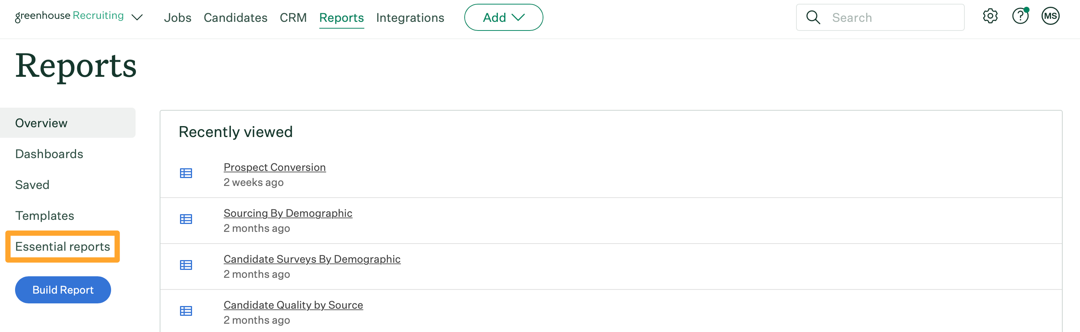
Task: Open the Integrations page
Action: 410,18
